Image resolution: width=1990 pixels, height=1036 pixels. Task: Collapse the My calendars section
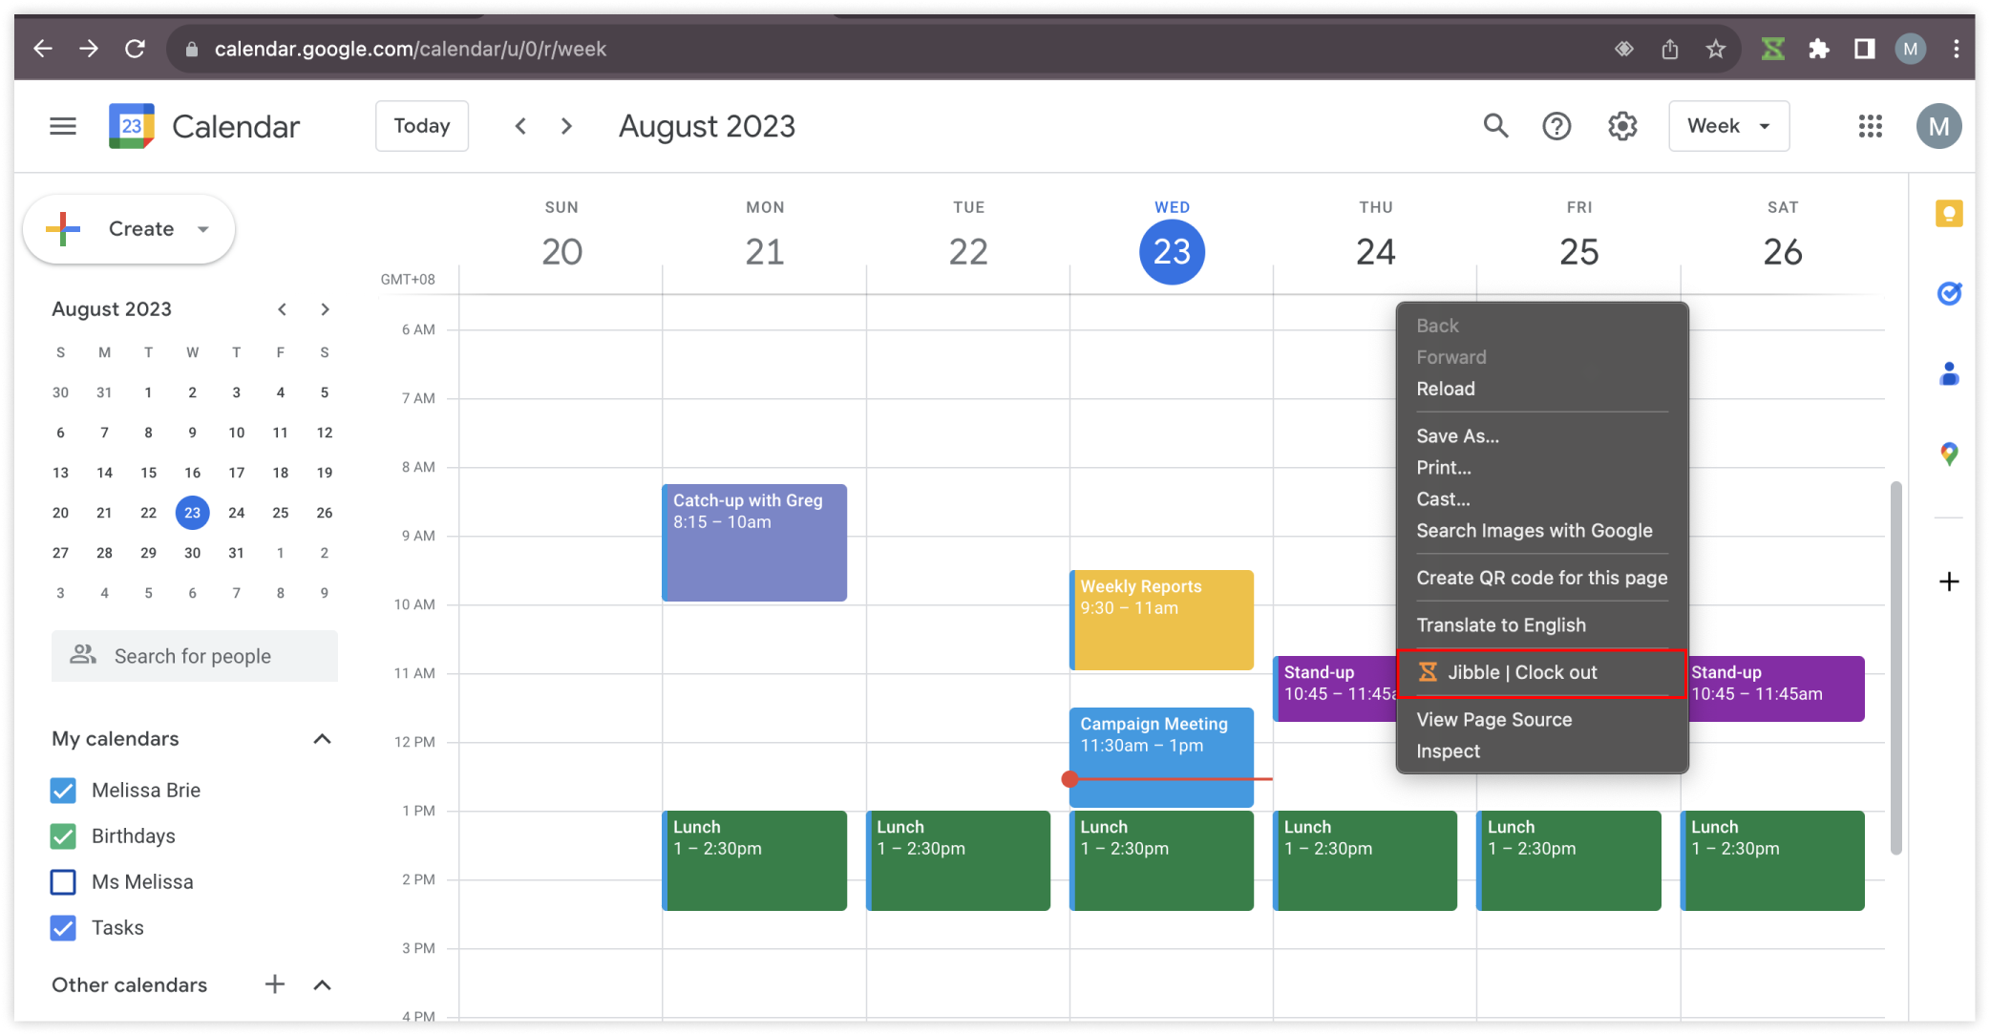click(322, 739)
